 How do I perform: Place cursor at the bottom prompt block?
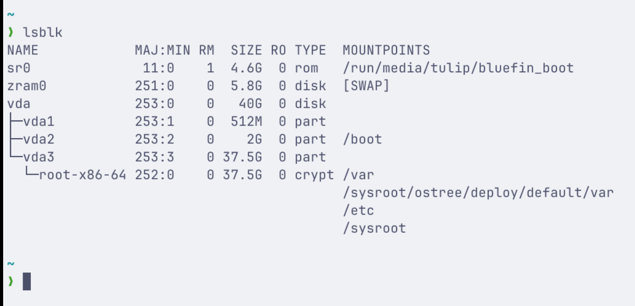click(x=27, y=281)
